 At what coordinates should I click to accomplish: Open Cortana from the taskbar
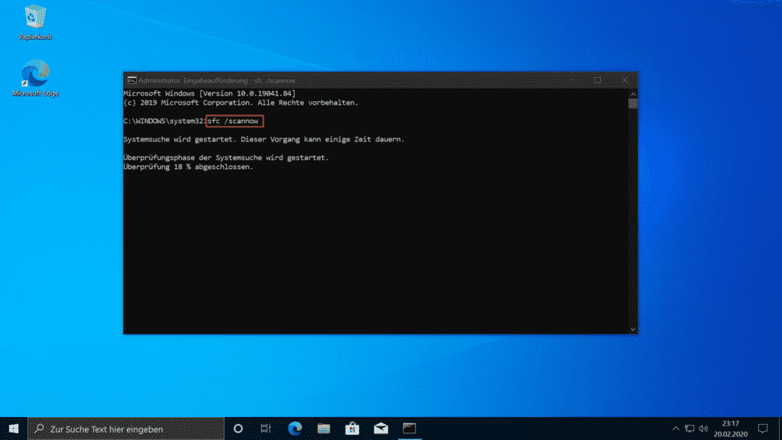[x=238, y=429]
